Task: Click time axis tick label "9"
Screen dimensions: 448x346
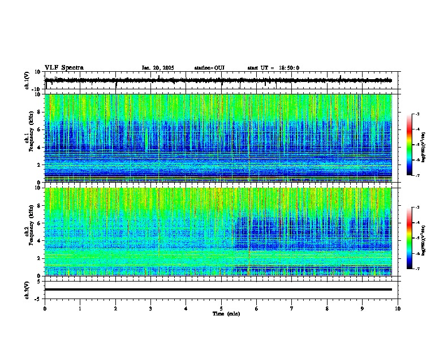Action: pyautogui.click(x=362, y=309)
